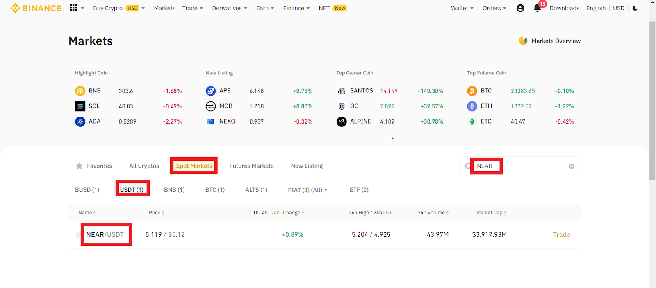
Task: Open the Markets Overview link
Action: point(556,41)
